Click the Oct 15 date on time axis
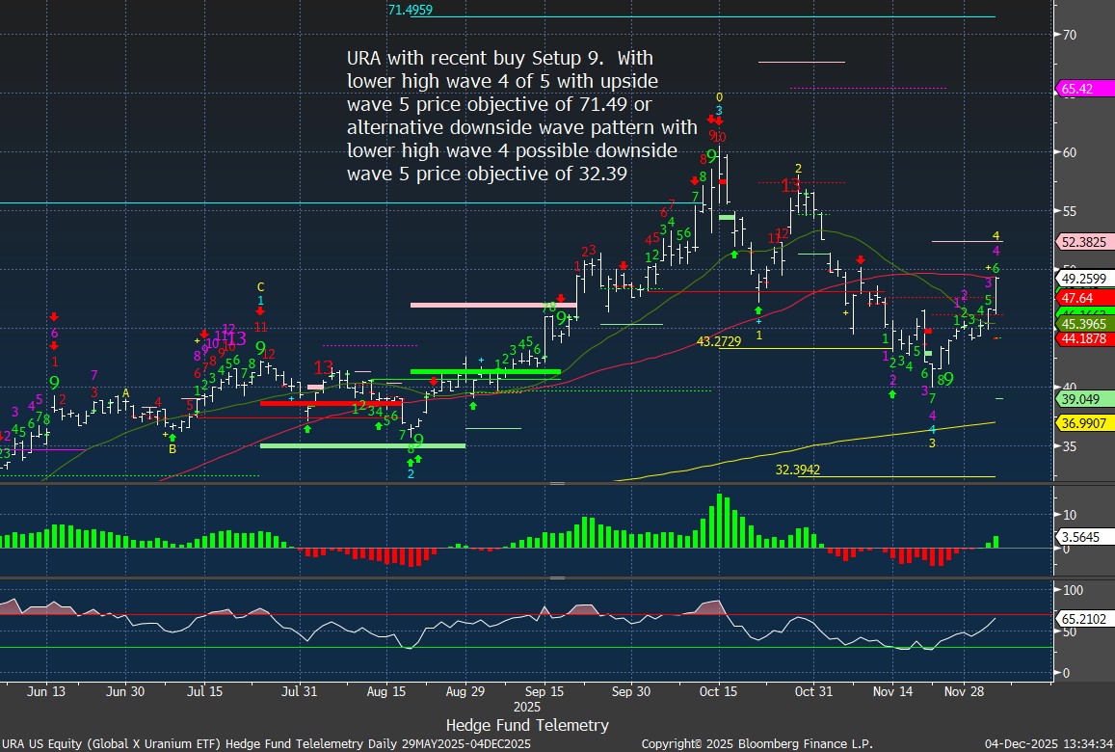This screenshot has width=1115, height=752. point(718,691)
